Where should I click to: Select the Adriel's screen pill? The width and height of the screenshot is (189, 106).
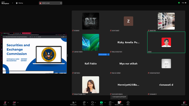(x=50, y=3)
